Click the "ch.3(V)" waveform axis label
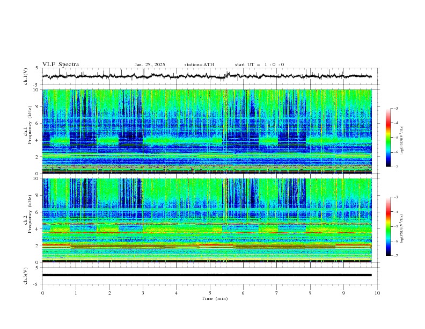 (25, 276)
